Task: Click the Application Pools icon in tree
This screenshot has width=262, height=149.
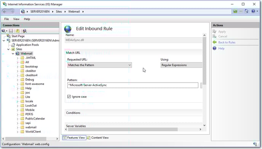Action: tap(13, 45)
